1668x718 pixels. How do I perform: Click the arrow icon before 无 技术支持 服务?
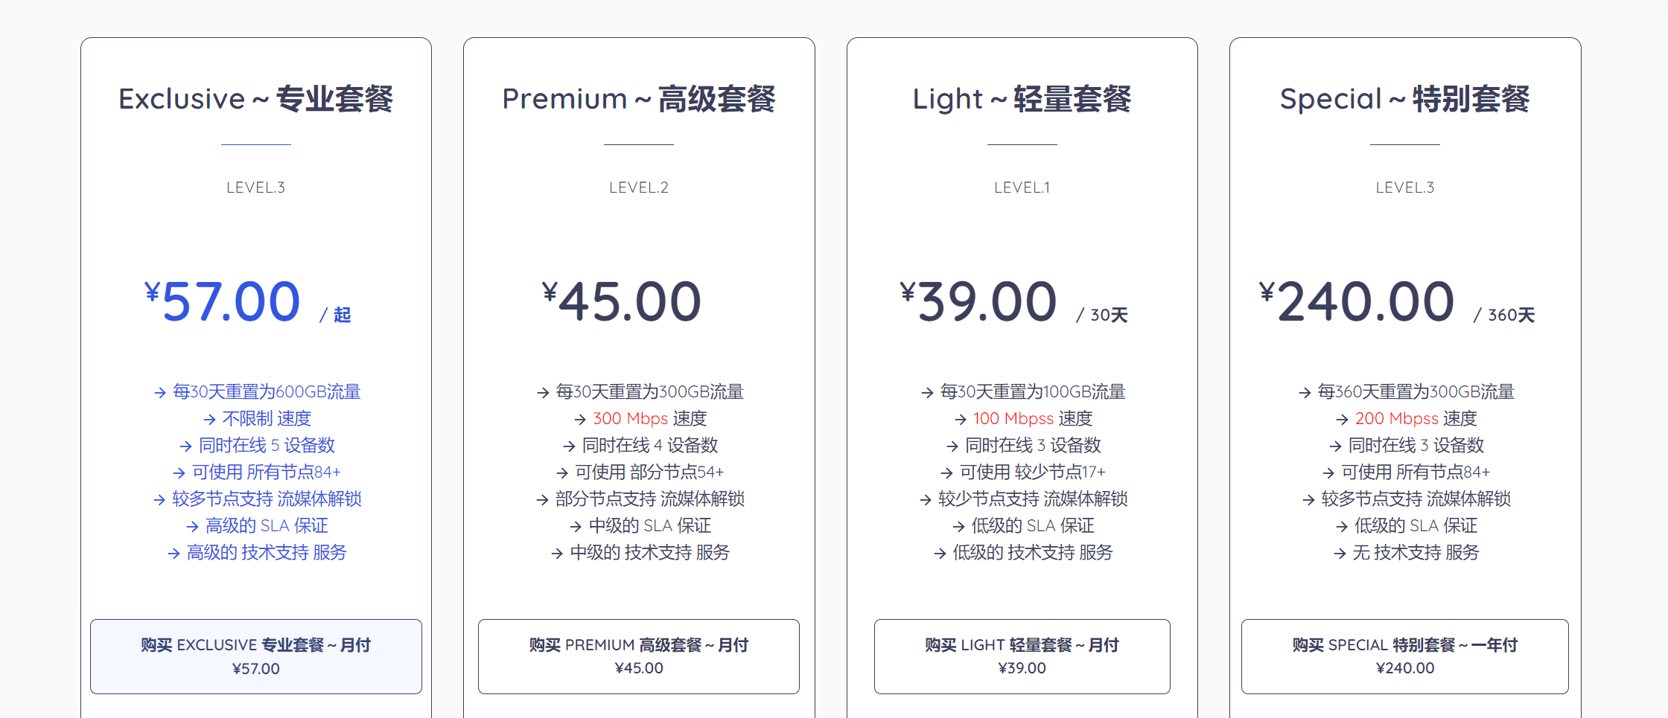pyautogui.click(x=1341, y=553)
